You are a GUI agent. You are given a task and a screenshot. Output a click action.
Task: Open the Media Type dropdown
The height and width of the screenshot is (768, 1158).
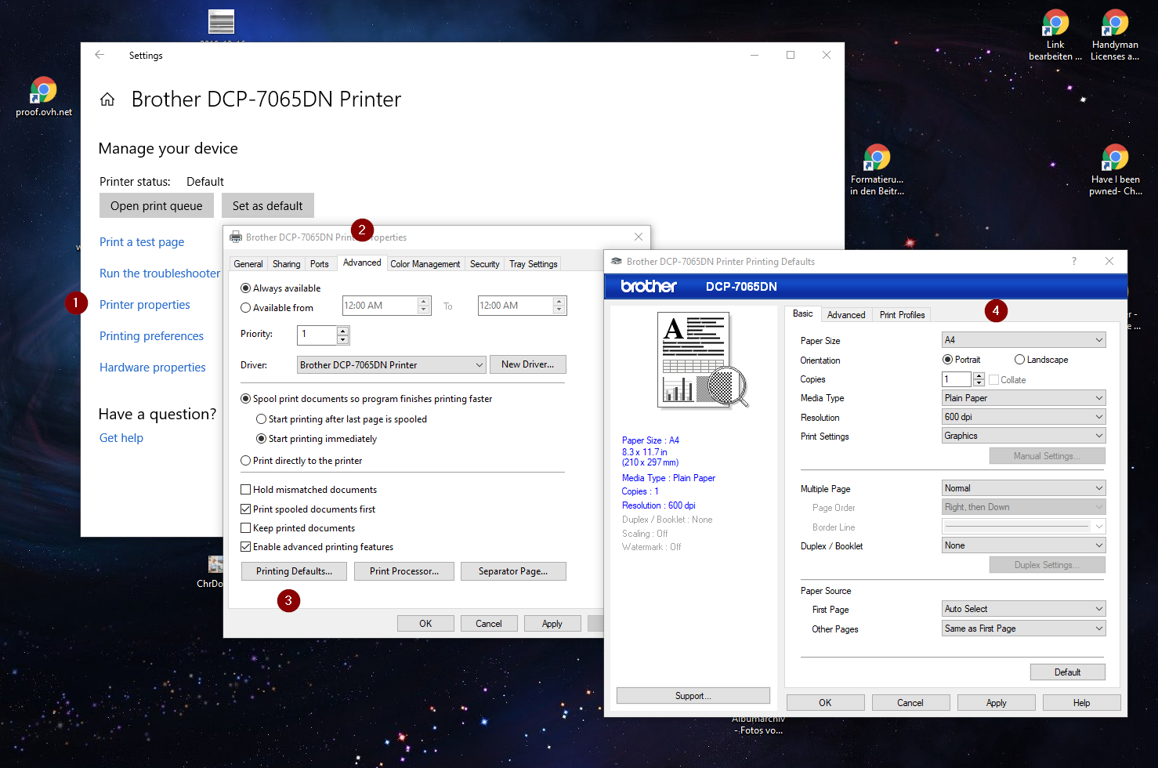[1023, 398]
